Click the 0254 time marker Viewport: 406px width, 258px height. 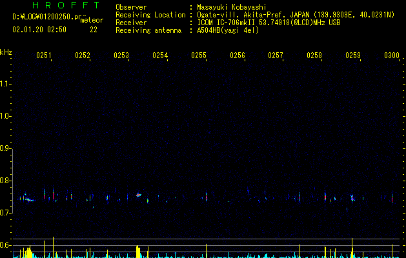pos(160,55)
